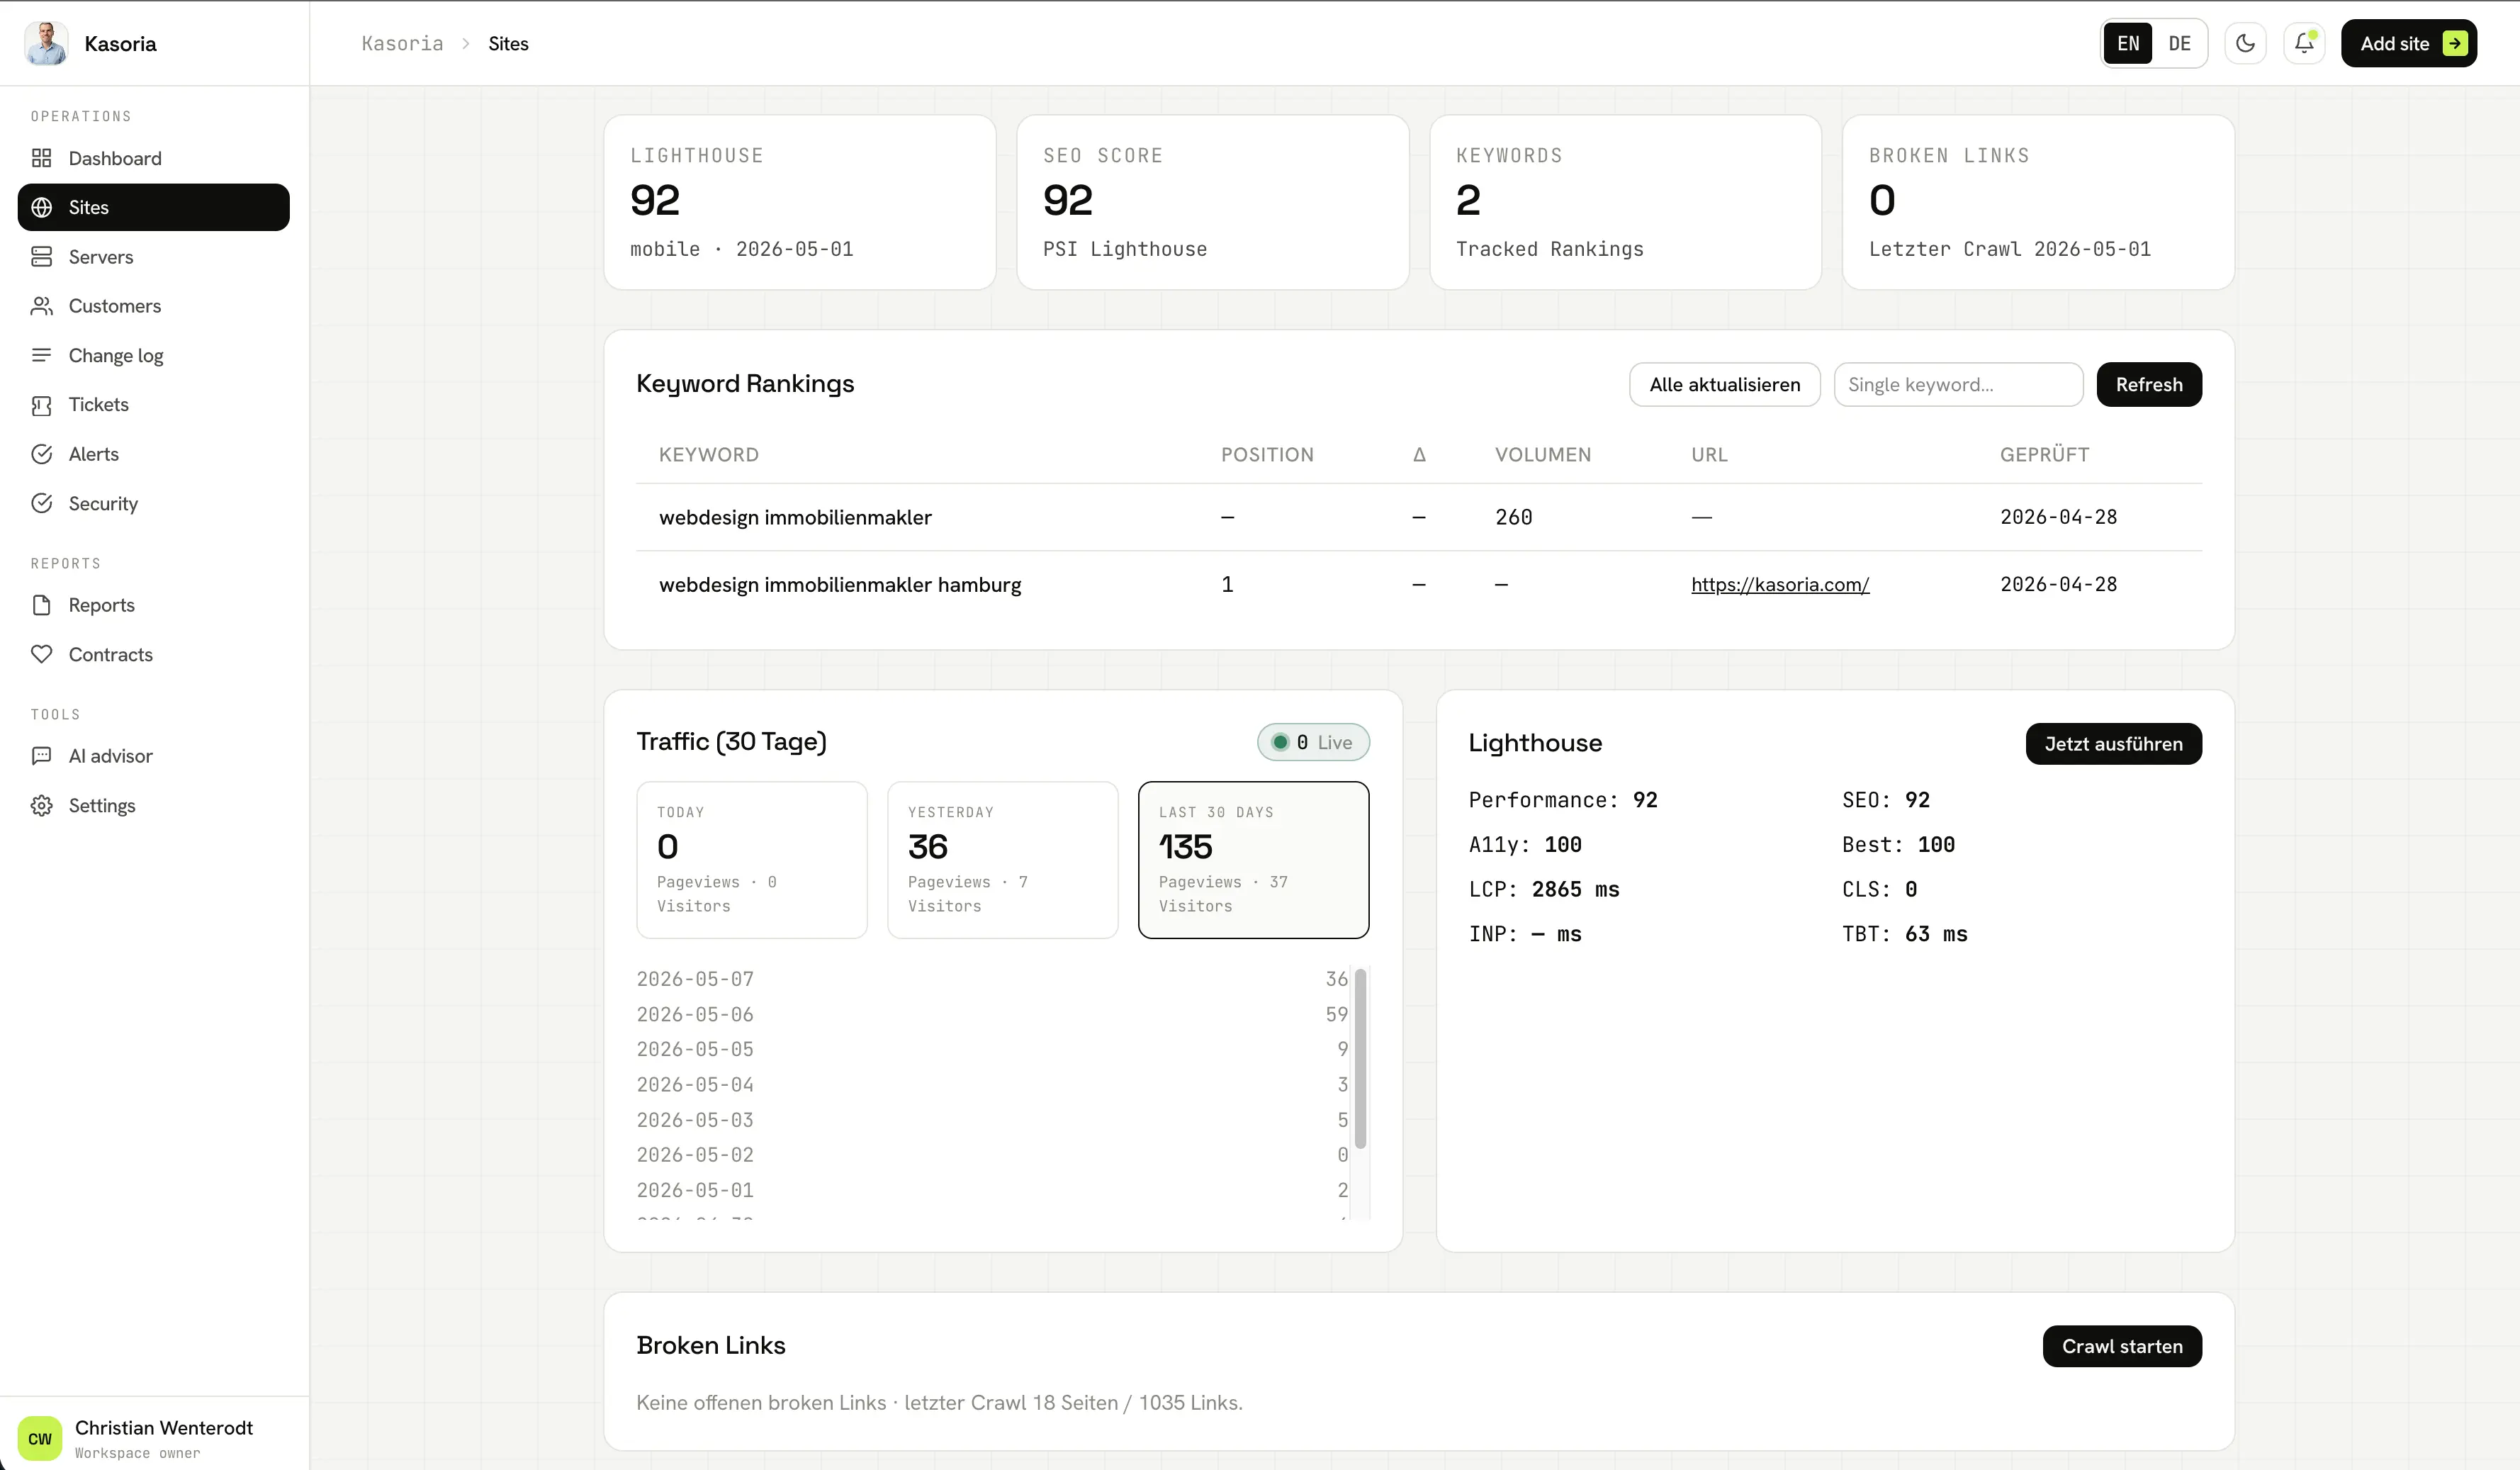The height and width of the screenshot is (1470, 2520).
Task: Switch language to EN
Action: [2128, 44]
